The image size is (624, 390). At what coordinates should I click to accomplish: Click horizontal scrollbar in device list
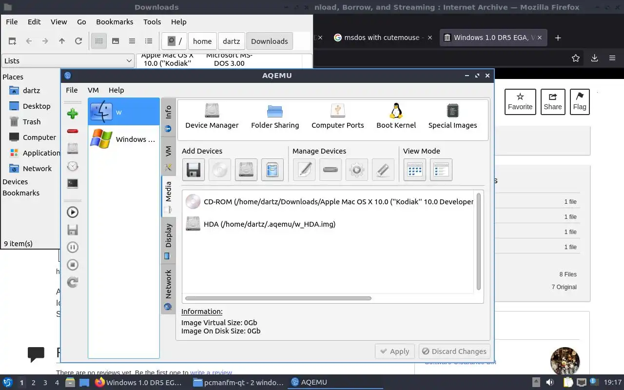click(x=278, y=298)
